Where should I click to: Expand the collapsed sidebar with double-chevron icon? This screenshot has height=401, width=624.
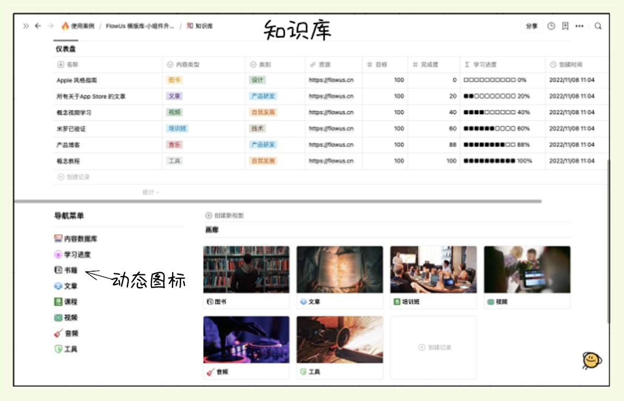26,26
